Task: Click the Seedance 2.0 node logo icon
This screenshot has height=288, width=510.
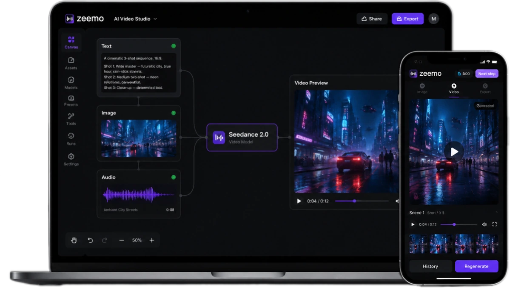Action: tap(219, 137)
